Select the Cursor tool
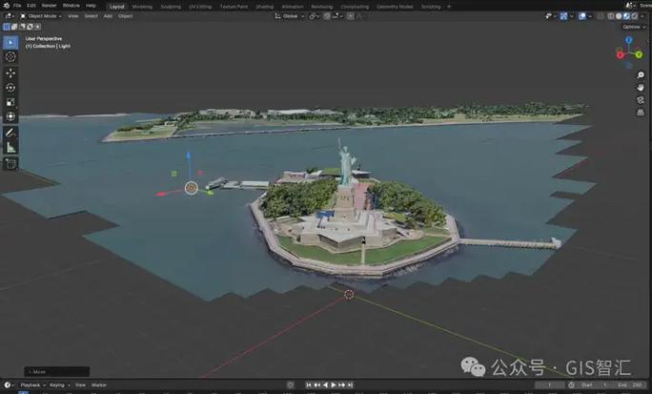 10,57
